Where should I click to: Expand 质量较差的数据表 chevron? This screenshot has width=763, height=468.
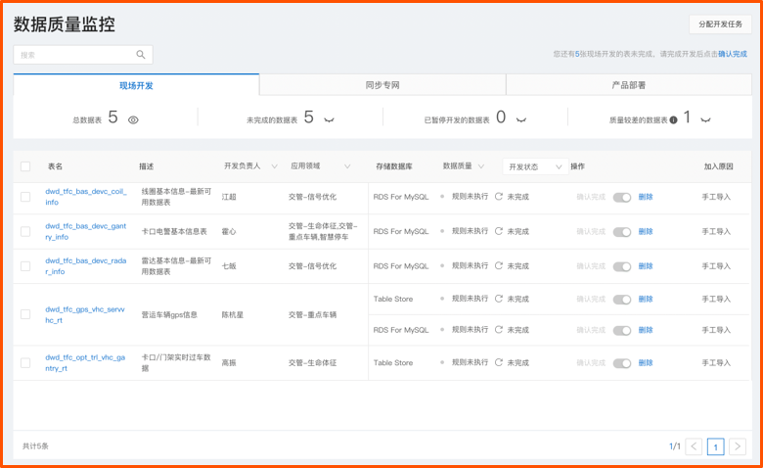[705, 119]
